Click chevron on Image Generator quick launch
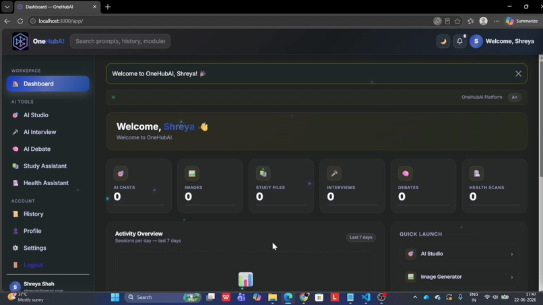This screenshot has height=305, width=543. click(512, 277)
